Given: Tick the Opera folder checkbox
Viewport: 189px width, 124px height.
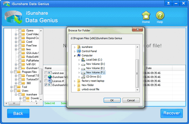Looking at the screenshot, I should [x=20, y=30].
